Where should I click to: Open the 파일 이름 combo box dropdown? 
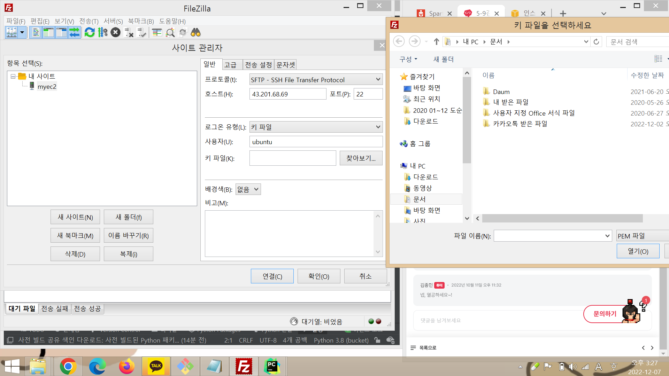(x=607, y=236)
